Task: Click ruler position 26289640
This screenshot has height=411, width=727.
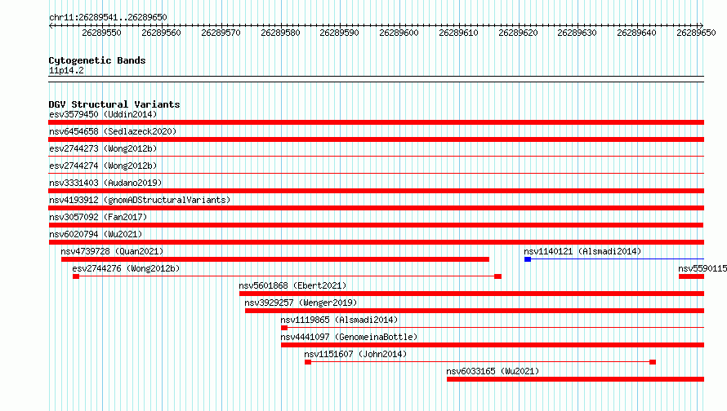Action: tap(636, 33)
